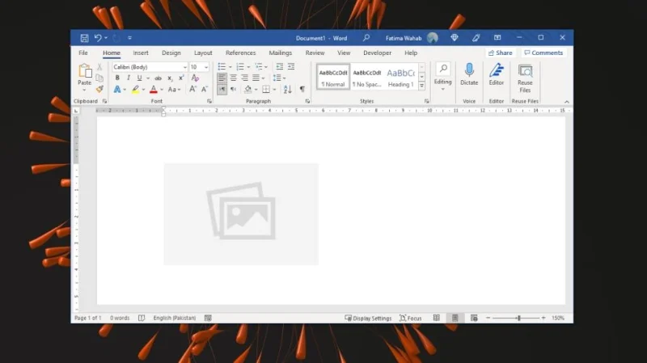Open the File tab
This screenshot has height=363, width=647.
click(x=83, y=53)
